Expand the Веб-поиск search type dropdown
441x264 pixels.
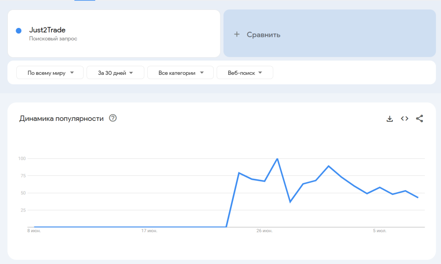(x=245, y=73)
